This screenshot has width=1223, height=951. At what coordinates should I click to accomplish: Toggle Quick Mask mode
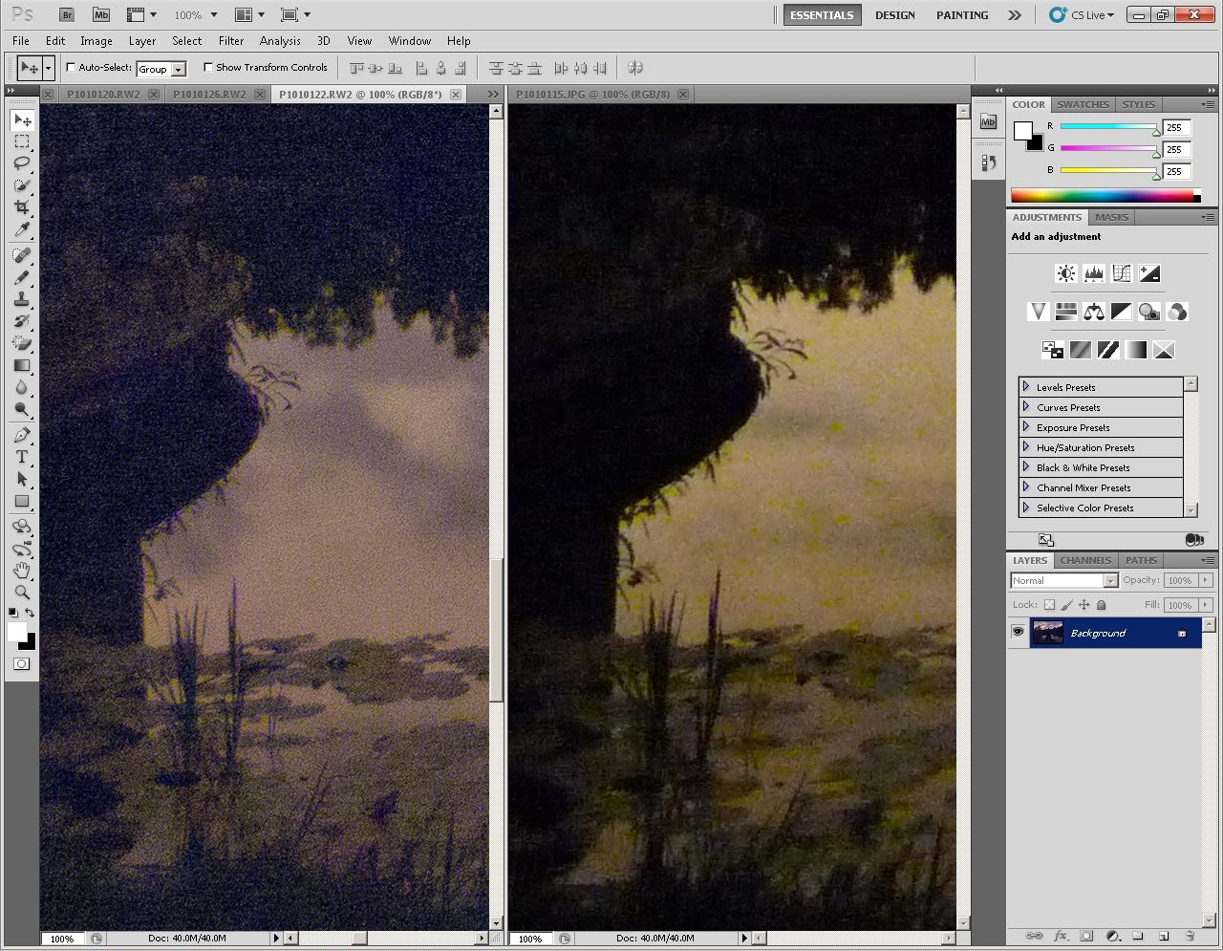[x=22, y=664]
